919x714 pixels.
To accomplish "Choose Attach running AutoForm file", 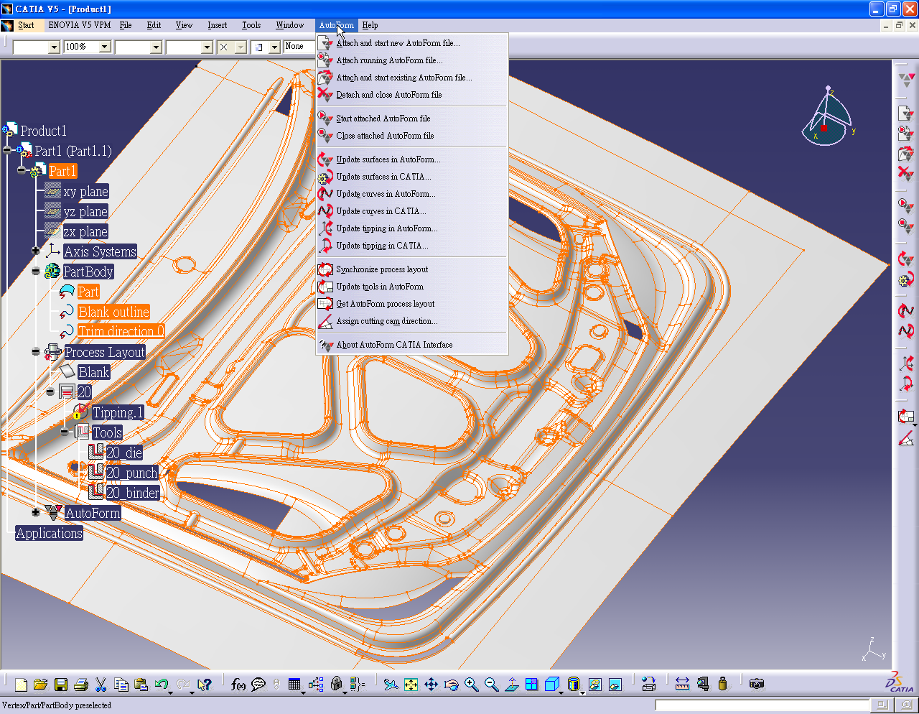I will (x=413, y=60).
